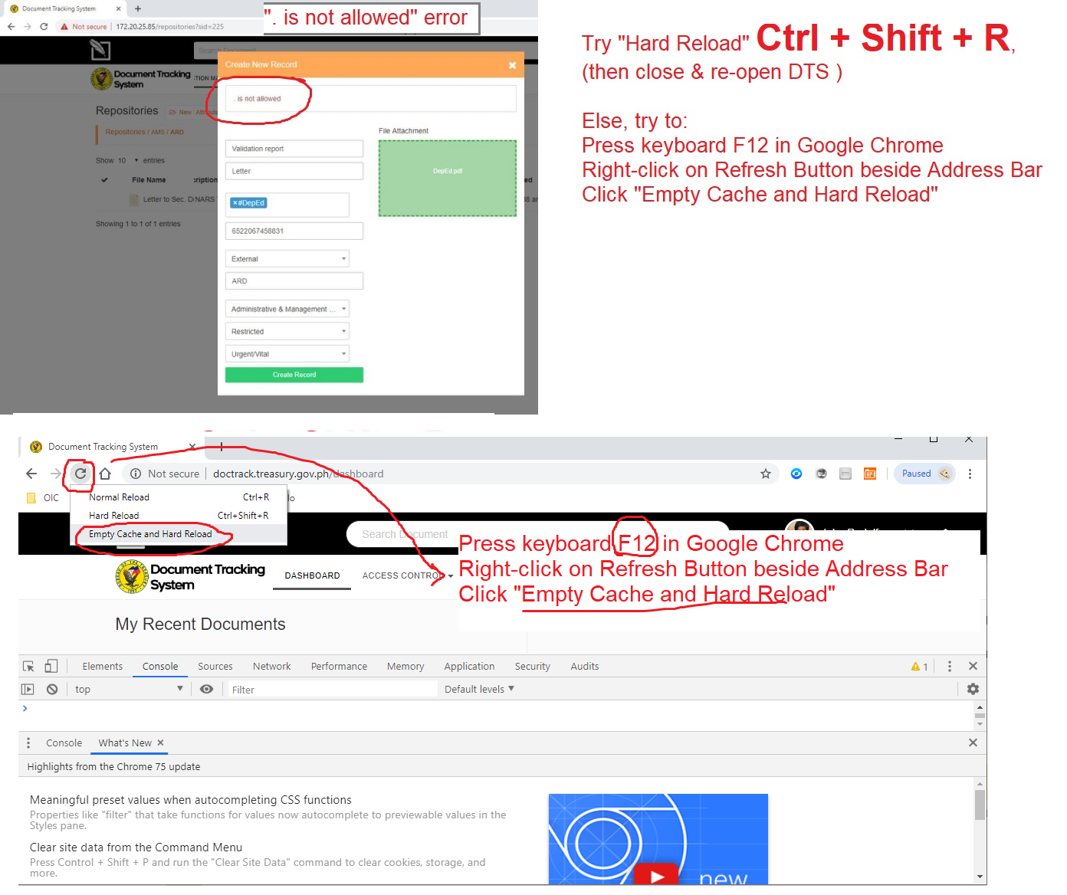
Task: Click the quill logo icon in top window header
Action: click(x=100, y=50)
